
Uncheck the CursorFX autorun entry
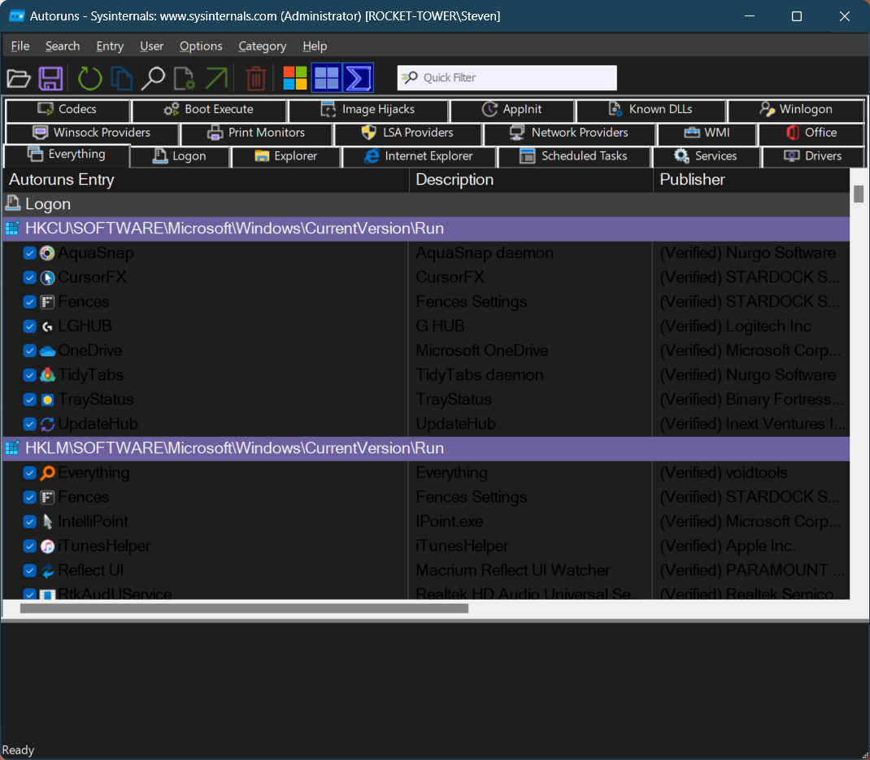(x=29, y=277)
